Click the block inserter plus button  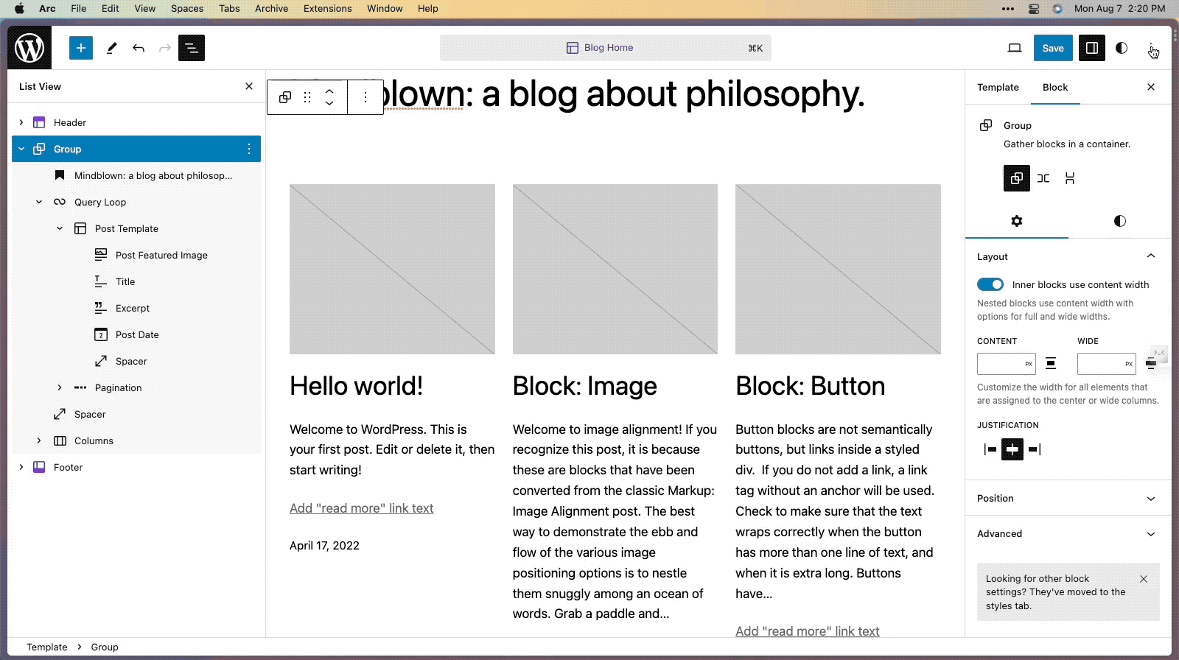click(x=81, y=48)
